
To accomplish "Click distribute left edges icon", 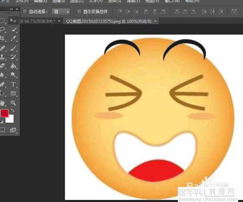I will tap(204, 12).
